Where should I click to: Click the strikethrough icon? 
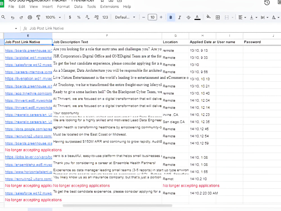[188, 17]
